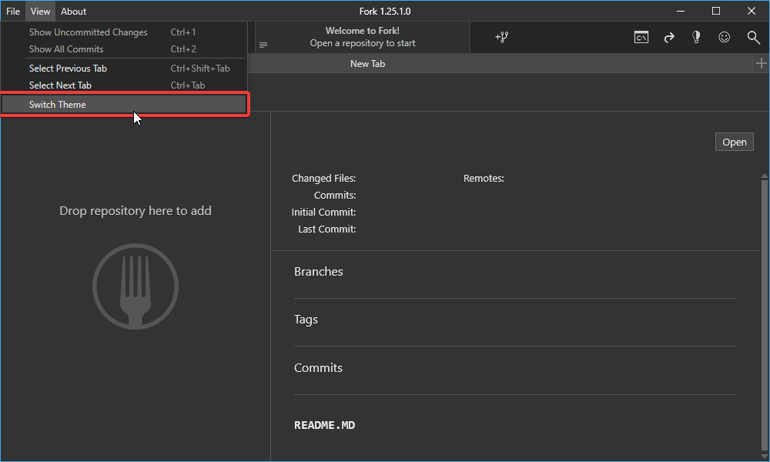The height and width of the screenshot is (462, 770).
Task: Expand the Branches section
Action: [318, 271]
